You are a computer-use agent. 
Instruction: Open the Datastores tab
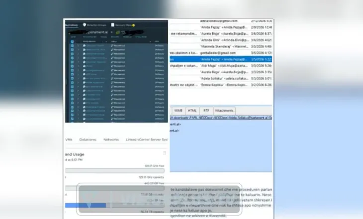pos(88,139)
